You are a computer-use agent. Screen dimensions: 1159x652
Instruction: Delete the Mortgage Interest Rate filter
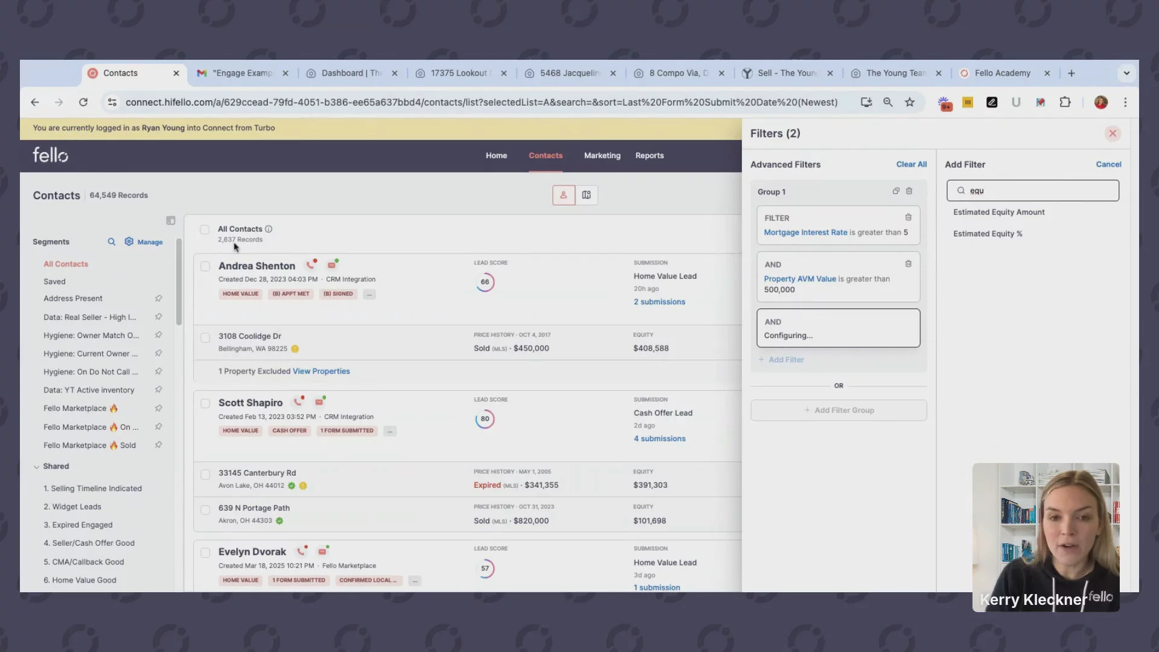[908, 217]
